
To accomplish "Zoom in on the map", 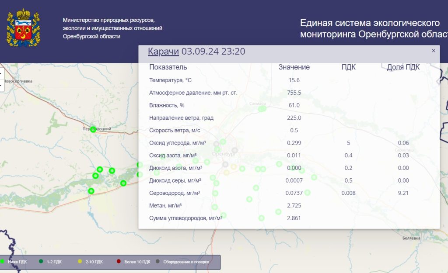I will [x=1, y=73].
